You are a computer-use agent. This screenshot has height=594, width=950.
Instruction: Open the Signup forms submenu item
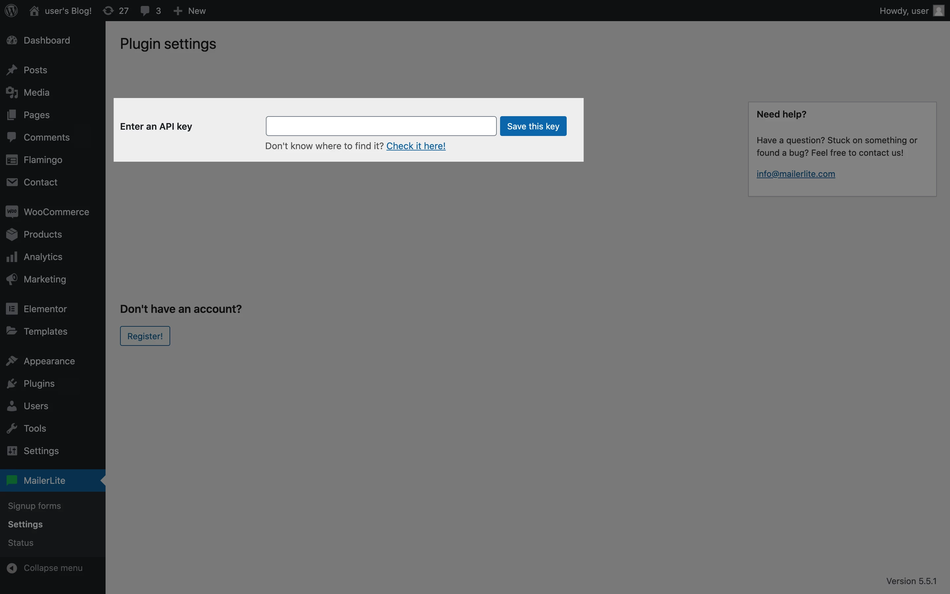pyautogui.click(x=34, y=506)
